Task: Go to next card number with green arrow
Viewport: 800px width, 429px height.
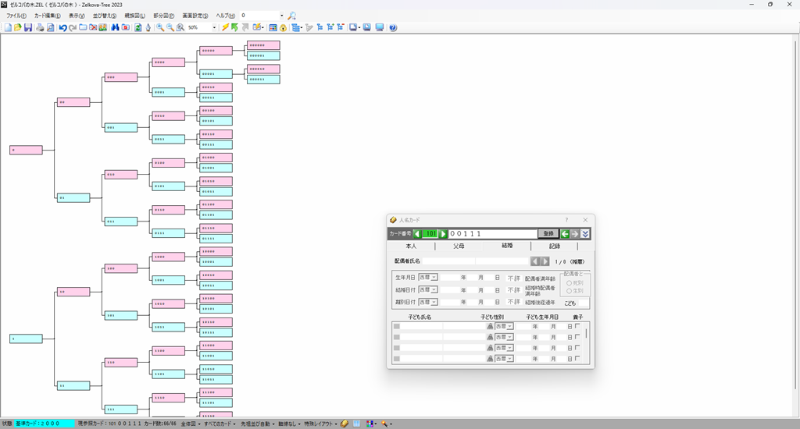Action: click(443, 233)
